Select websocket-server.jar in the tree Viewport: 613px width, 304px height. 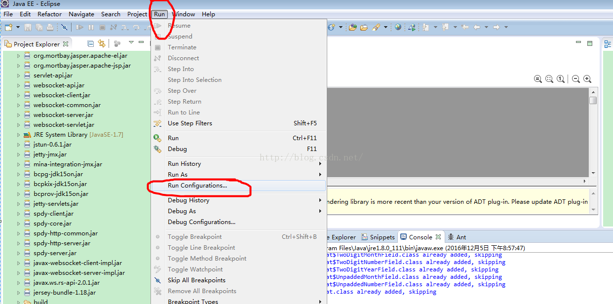click(63, 115)
